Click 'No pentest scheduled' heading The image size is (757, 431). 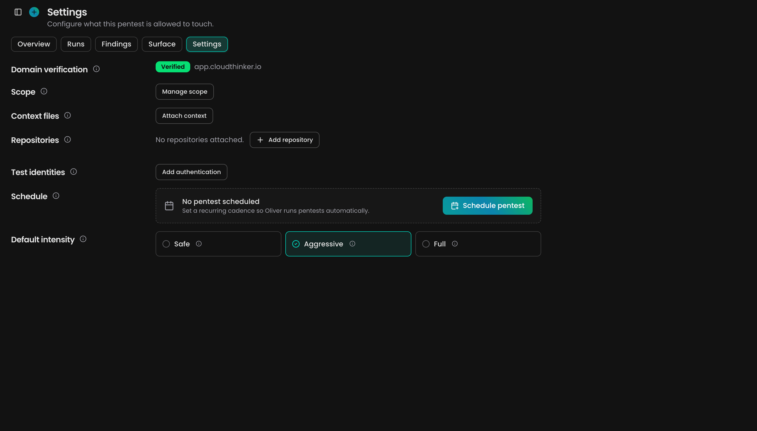coord(221,201)
